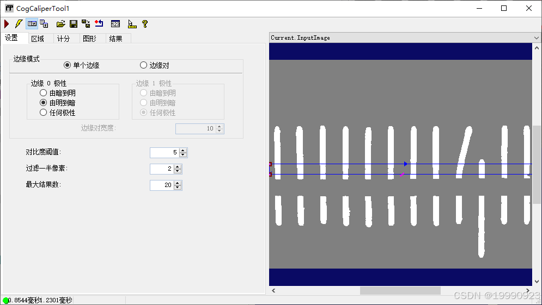542x305 pixels.
Task: Run the caliper tool with the red arrow
Action: point(7,24)
